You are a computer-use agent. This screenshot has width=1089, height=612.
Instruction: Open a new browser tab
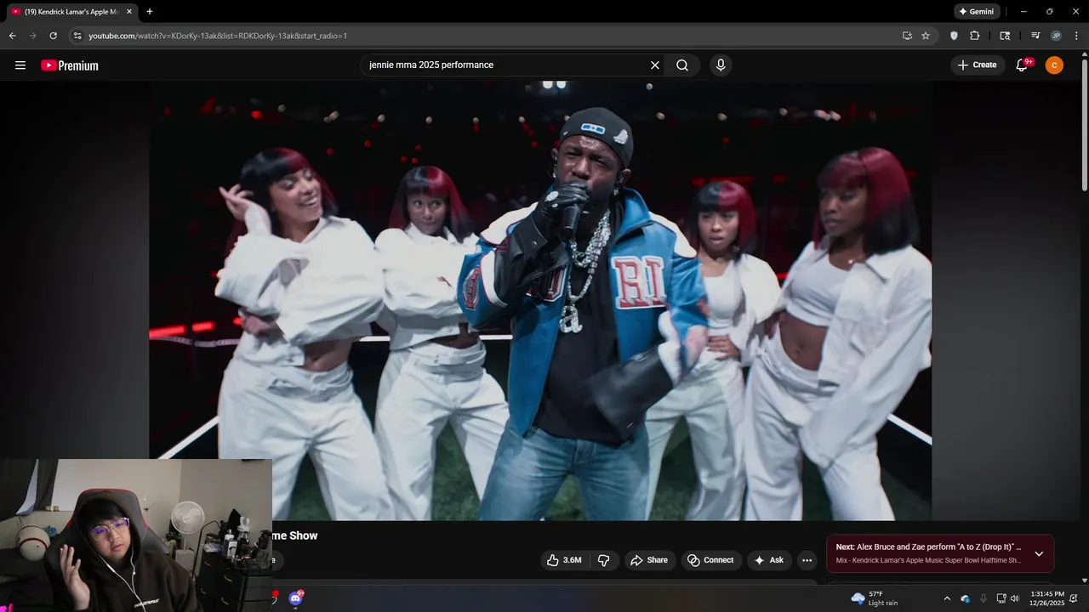pyautogui.click(x=150, y=12)
